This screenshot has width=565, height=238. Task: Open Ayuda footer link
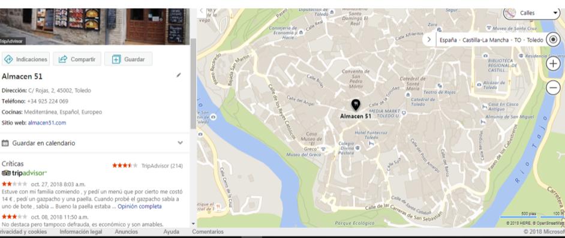[x=171, y=232]
